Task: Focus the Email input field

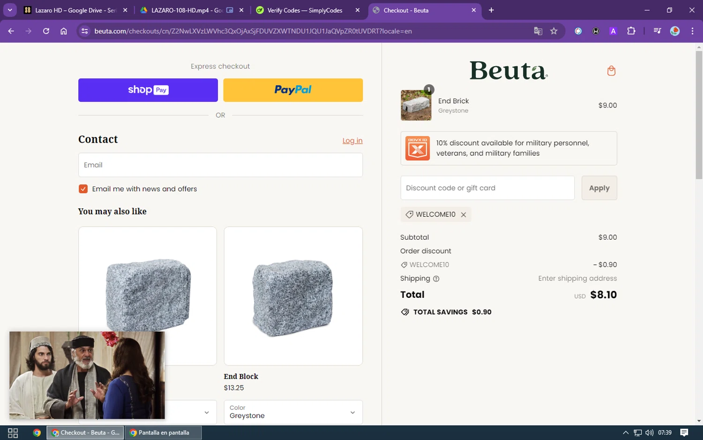Action: [220, 165]
